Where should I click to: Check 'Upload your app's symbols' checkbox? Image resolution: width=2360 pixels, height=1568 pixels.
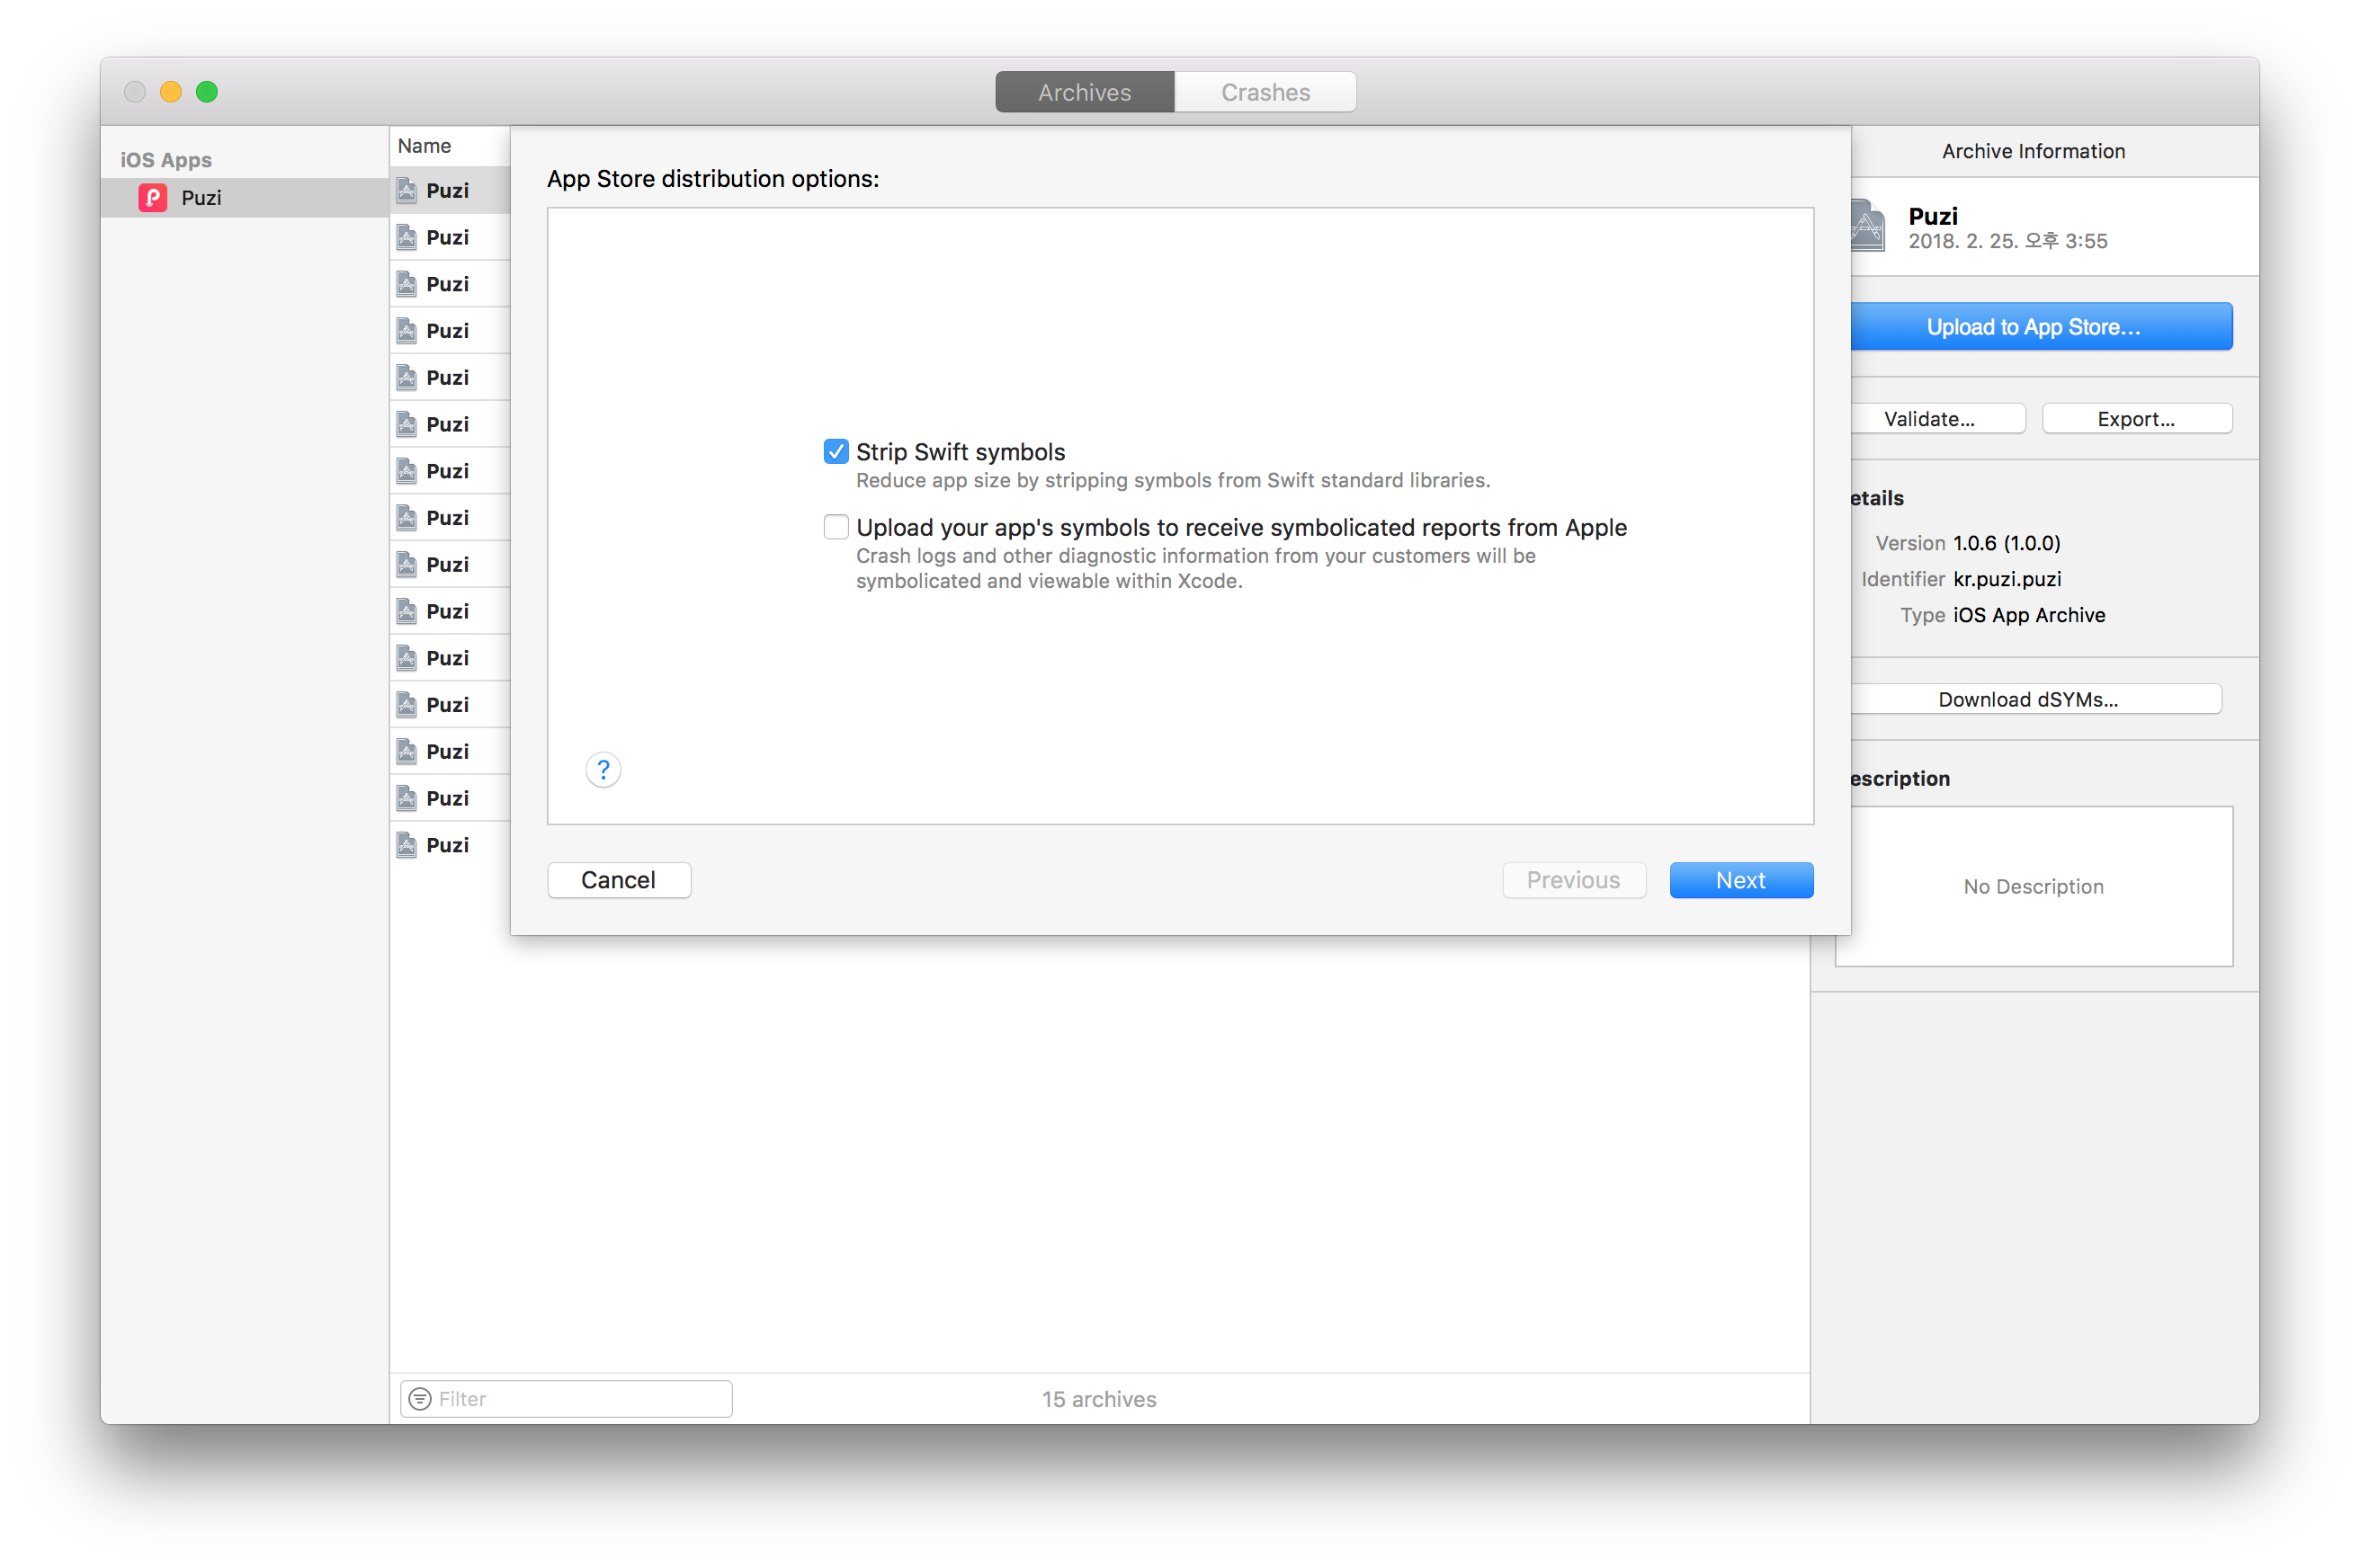point(836,527)
